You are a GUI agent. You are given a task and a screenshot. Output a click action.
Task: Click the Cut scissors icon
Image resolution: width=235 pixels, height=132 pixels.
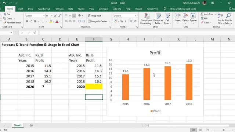tap(5, 14)
